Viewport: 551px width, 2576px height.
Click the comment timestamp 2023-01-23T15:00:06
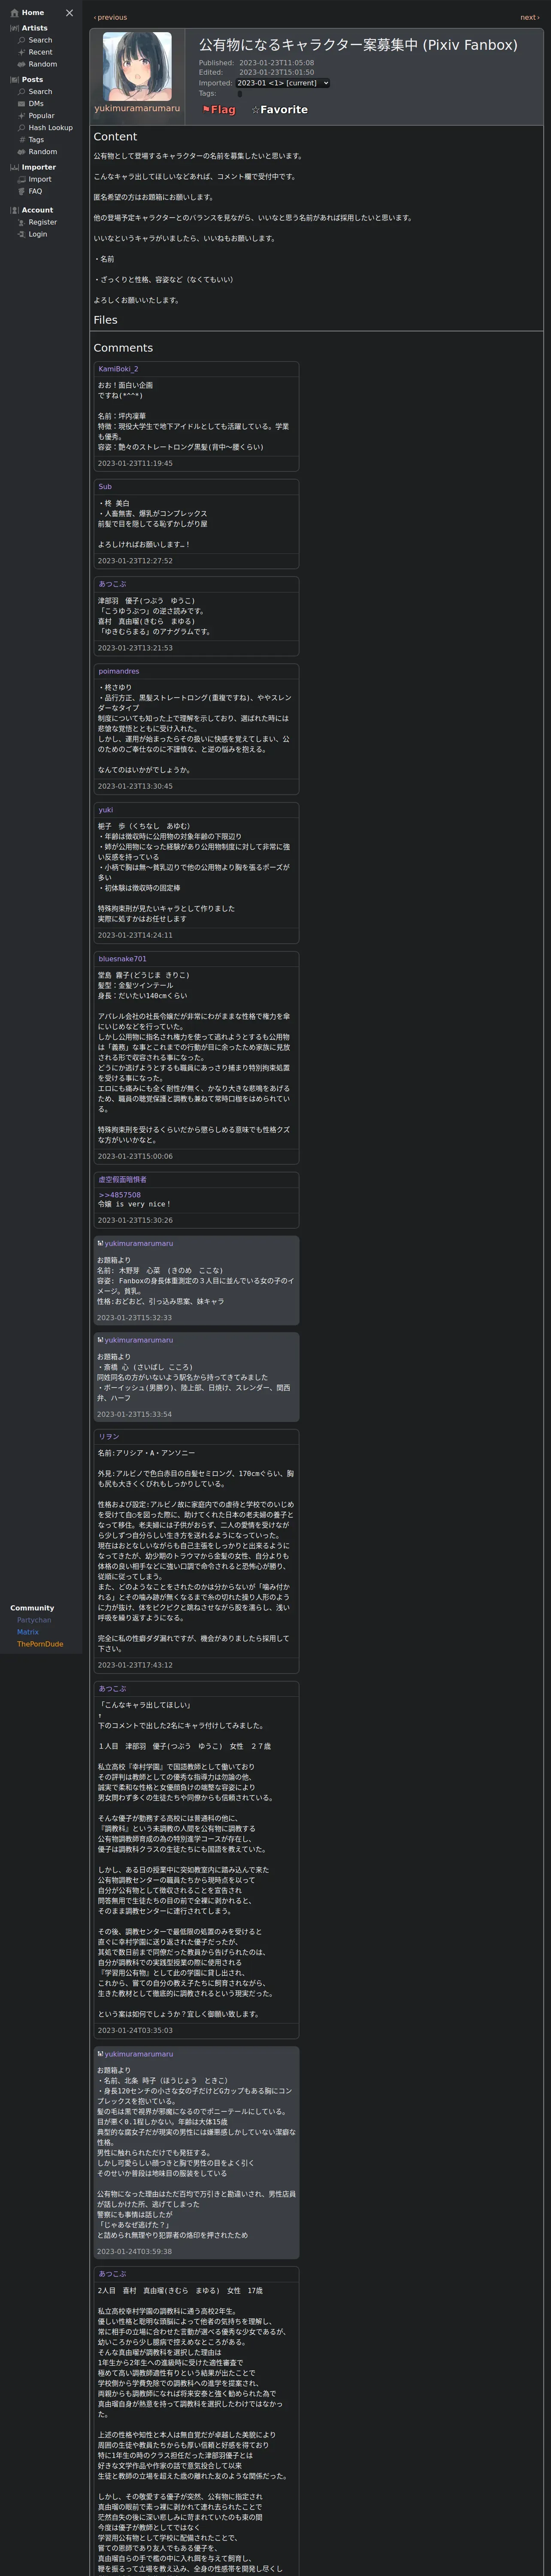point(135,1156)
